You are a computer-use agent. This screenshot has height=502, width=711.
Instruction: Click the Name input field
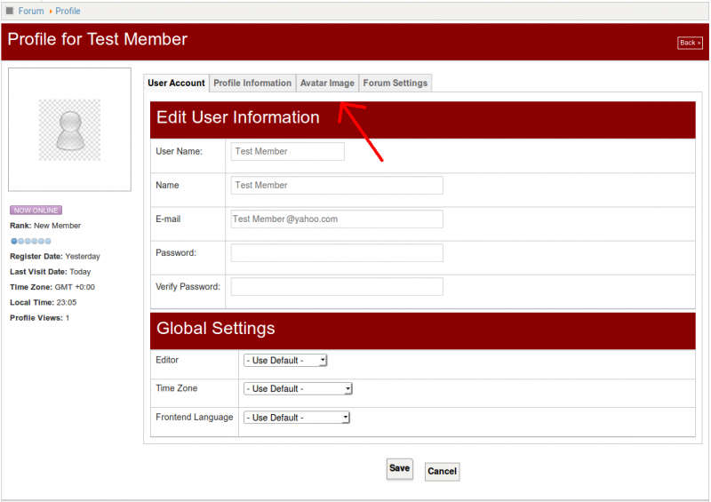337,186
